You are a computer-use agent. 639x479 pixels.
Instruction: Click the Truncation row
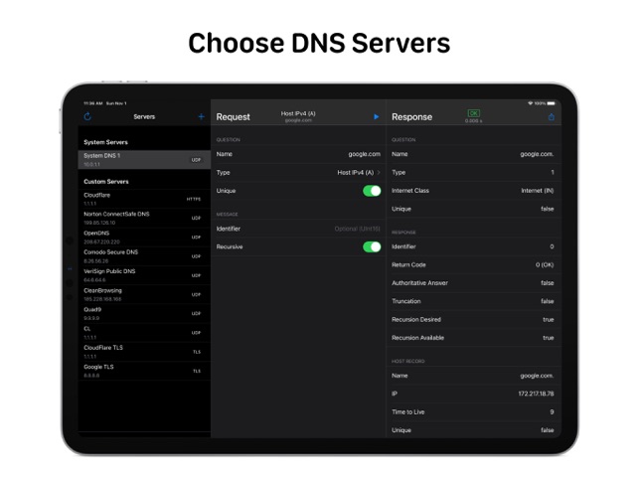(473, 301)
